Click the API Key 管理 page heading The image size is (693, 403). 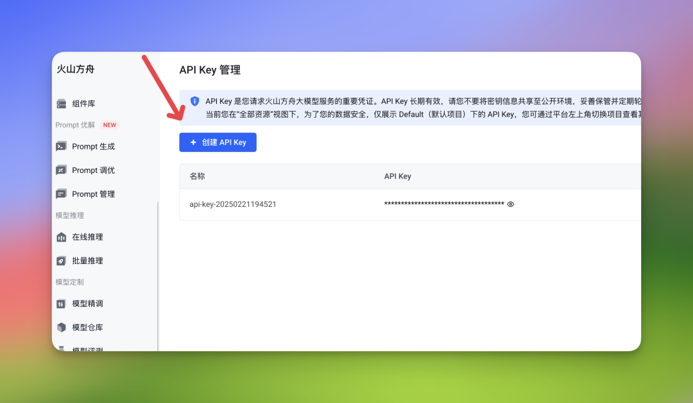click(x=210, y=70)
